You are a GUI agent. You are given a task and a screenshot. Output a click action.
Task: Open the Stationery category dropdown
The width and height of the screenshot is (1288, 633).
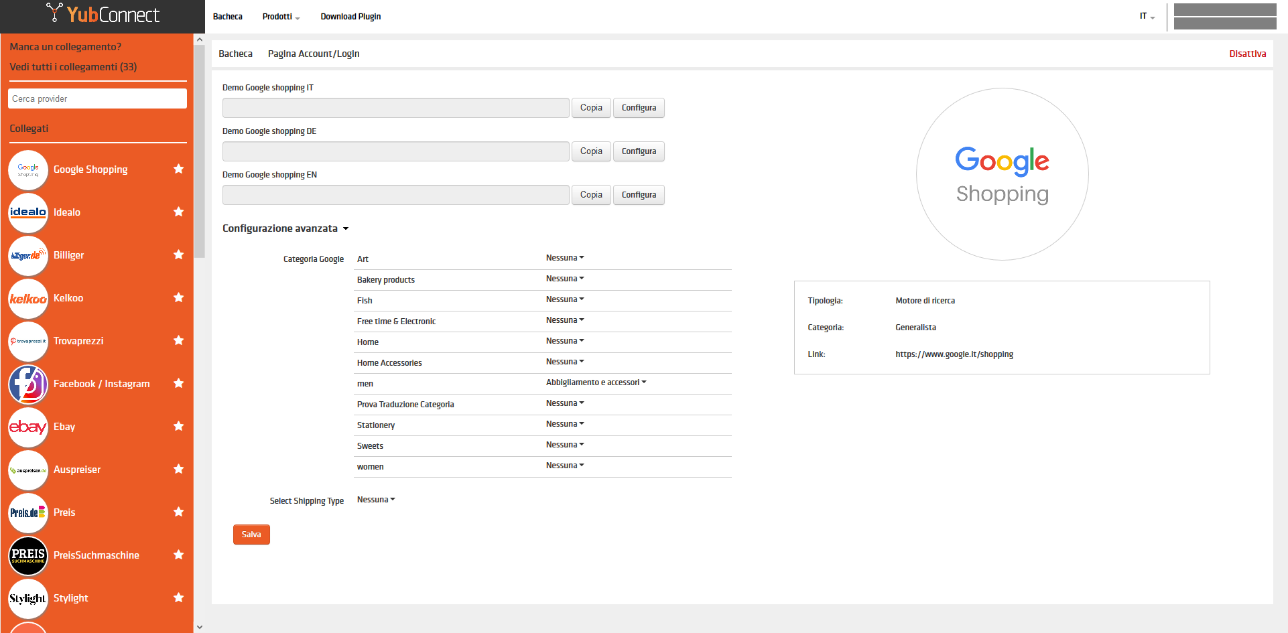pyautogui.click(x=565, y=424)
